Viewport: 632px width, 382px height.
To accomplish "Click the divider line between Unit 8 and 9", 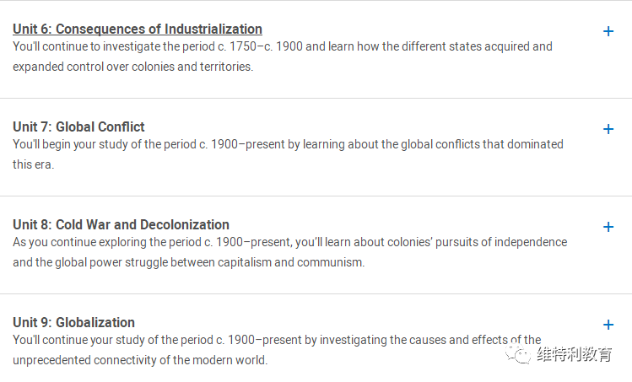I will 316,293.
